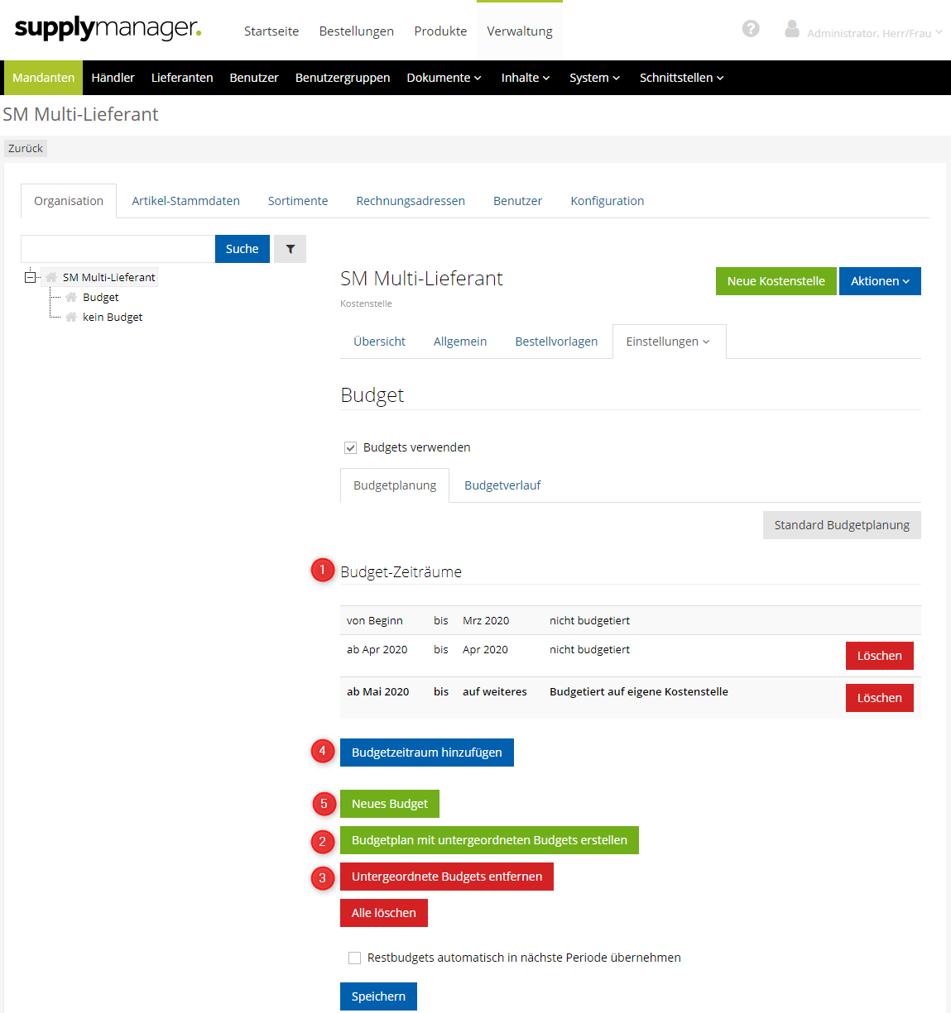This screenshot has height=1013, width=951.
Task: Uncheck the Budgets verwenden checkbox
Action: (350, 447)
